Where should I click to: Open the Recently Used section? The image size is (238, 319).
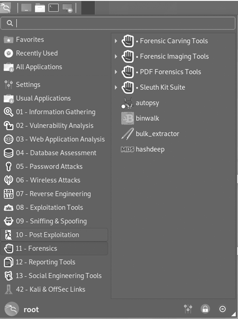point(37,53)
